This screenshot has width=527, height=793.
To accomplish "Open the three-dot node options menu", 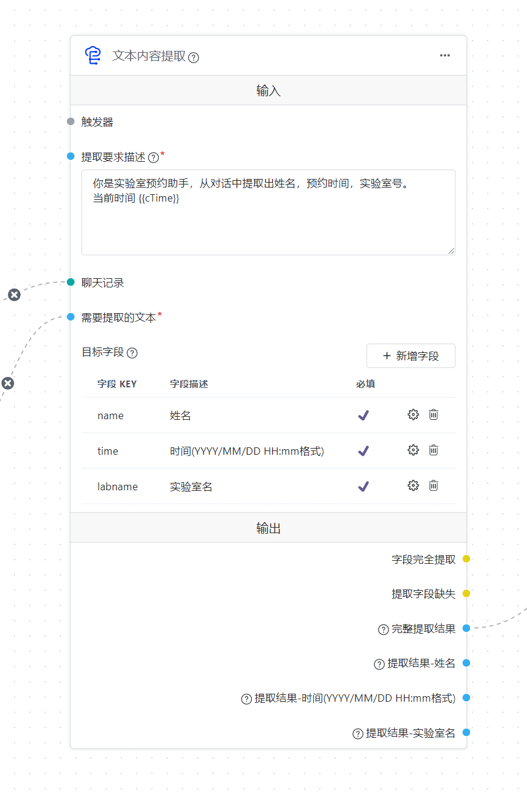I will tap(445, 56).
